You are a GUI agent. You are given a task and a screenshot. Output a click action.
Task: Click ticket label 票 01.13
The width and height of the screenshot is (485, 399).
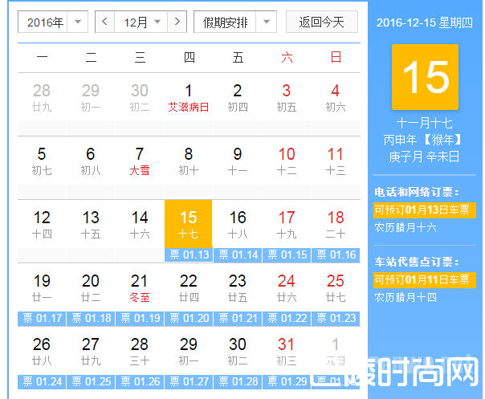(x=189, y=254)
